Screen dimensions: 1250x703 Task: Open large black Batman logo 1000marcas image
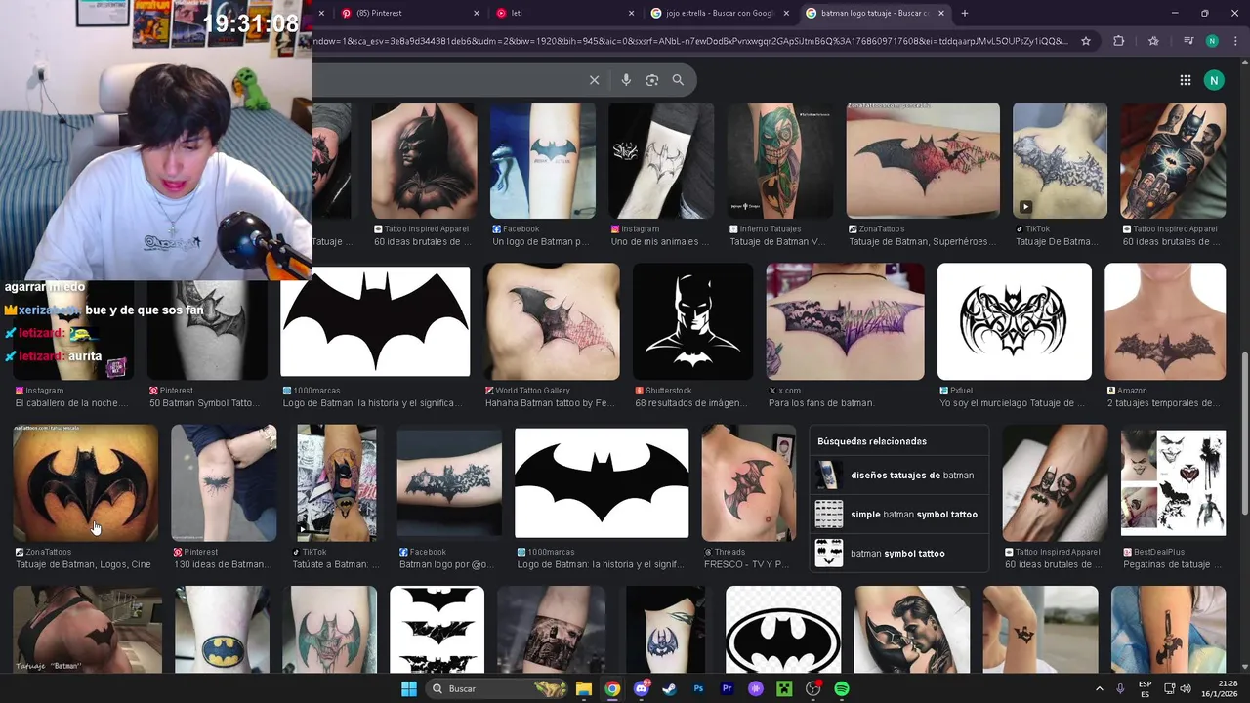375,321
